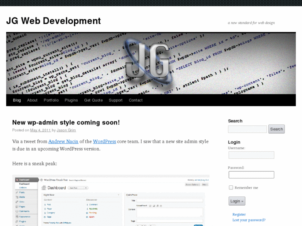Click the JG Web Development site title
302x226 pixels.
(x=54, y=21)
